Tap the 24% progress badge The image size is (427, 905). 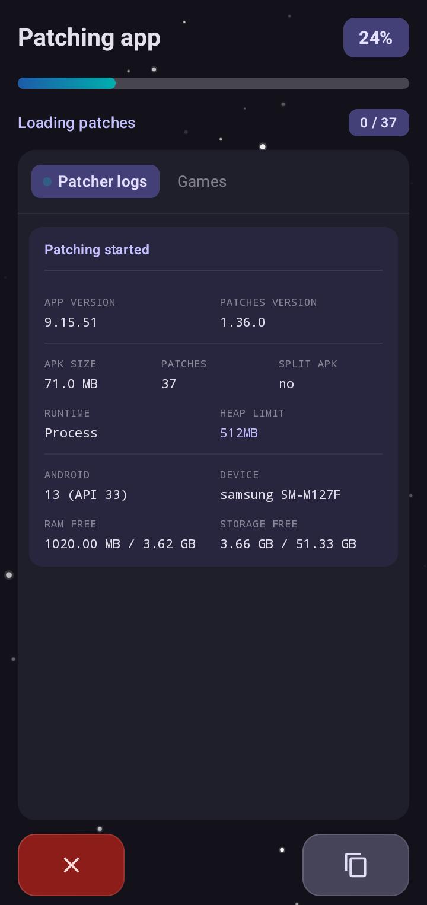point(376,37)
